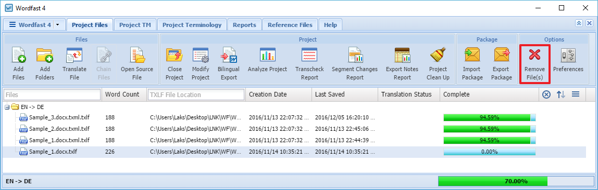The width and height of the screenshot is (598, 190).
Task: Select the Sample_3.docx.txml.txlf file name
Action: click(x=59, y=117)
